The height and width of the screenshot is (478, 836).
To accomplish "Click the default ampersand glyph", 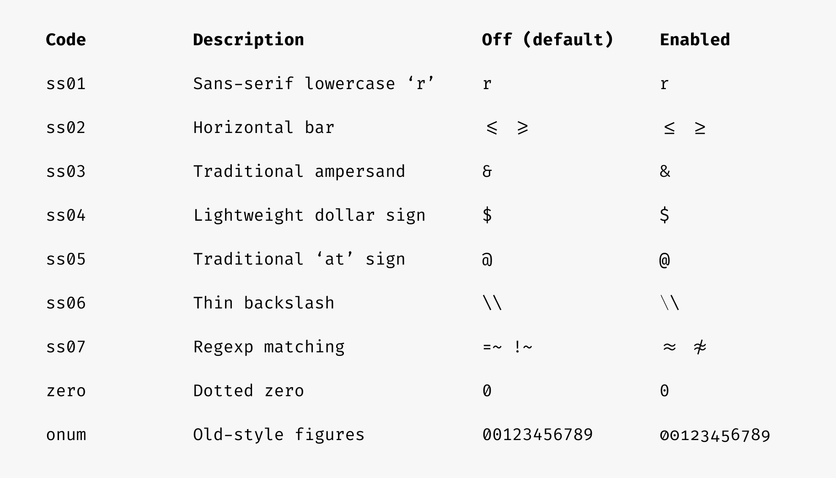I will 487,171.
